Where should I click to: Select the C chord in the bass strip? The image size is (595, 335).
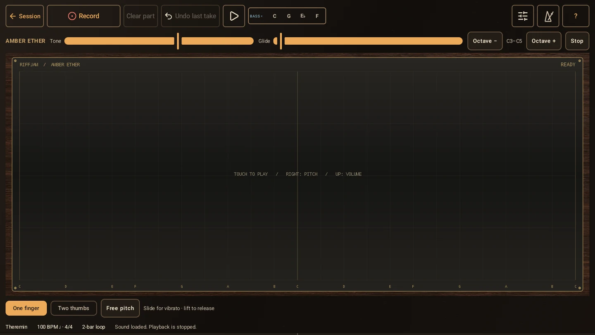click(x=275, y=16)
